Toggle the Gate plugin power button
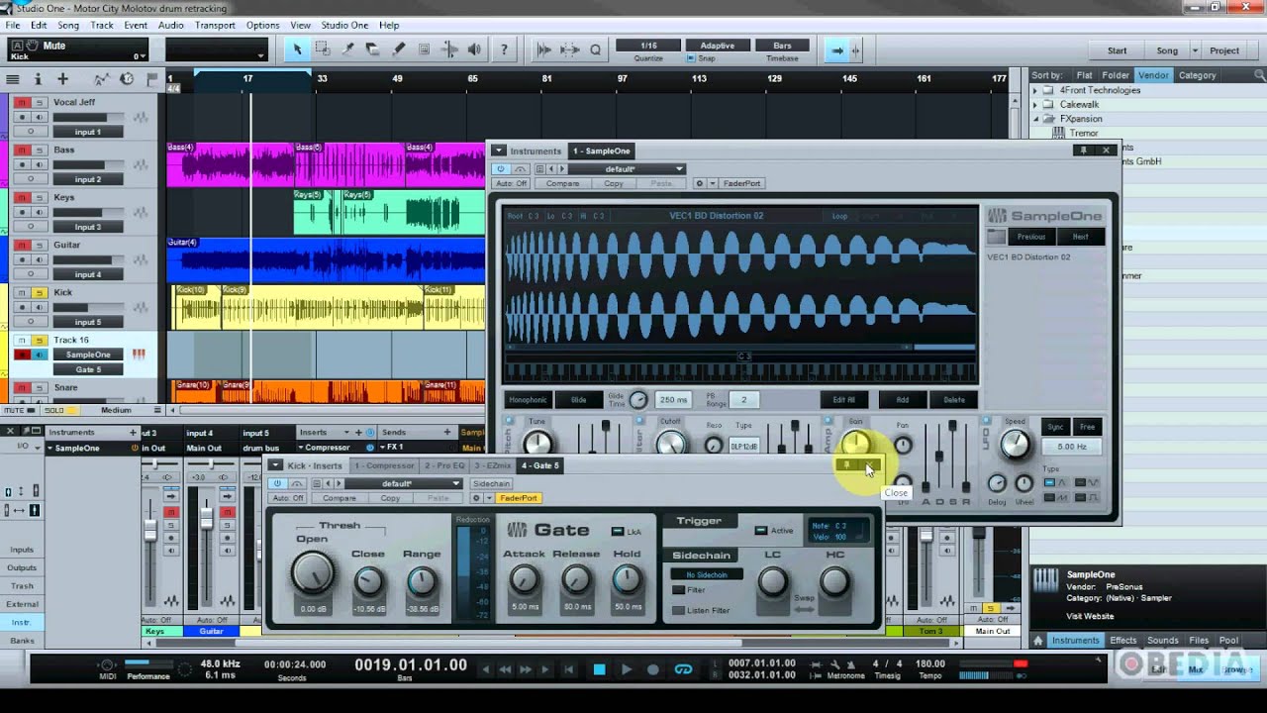This screenshot has width=1267, height=713. pyautogui.click(x=277, y=483)
